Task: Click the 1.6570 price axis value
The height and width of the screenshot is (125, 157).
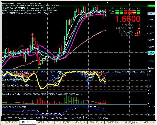Action: click(151, 20)
